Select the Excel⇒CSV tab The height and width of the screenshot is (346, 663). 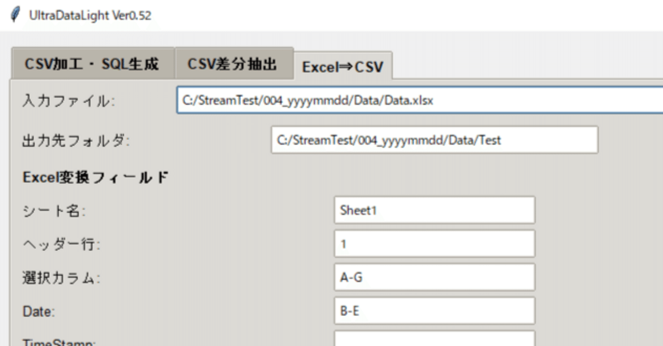click(343, 67)
